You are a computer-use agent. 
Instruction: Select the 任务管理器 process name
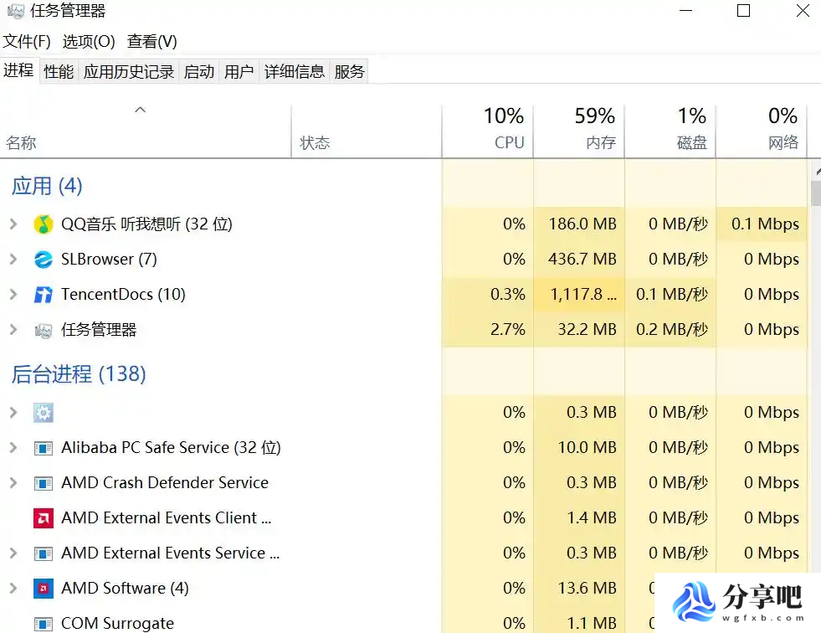pos(99,330)
